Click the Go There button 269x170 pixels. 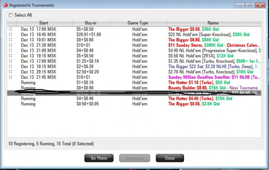point(99,158)
